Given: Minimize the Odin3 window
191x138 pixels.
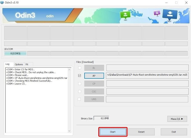Looking at the screenshot, I should click(x=167, y=3).
